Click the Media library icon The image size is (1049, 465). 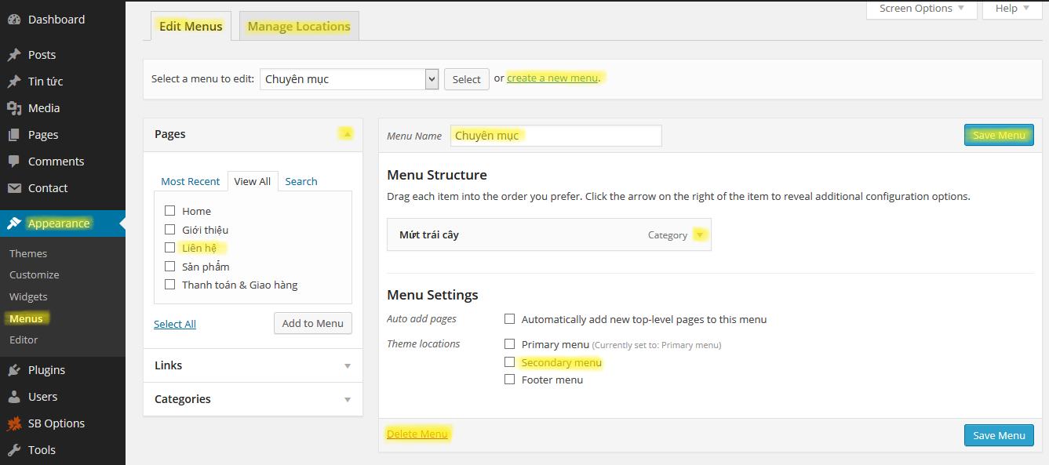coord(14,108)
